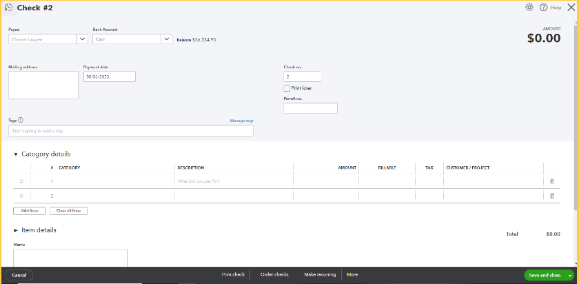Image resolution: width=579 pixels, height=284 pixels.
Task: Open the Help question mark icon
Action: click(x=543, y=8)
